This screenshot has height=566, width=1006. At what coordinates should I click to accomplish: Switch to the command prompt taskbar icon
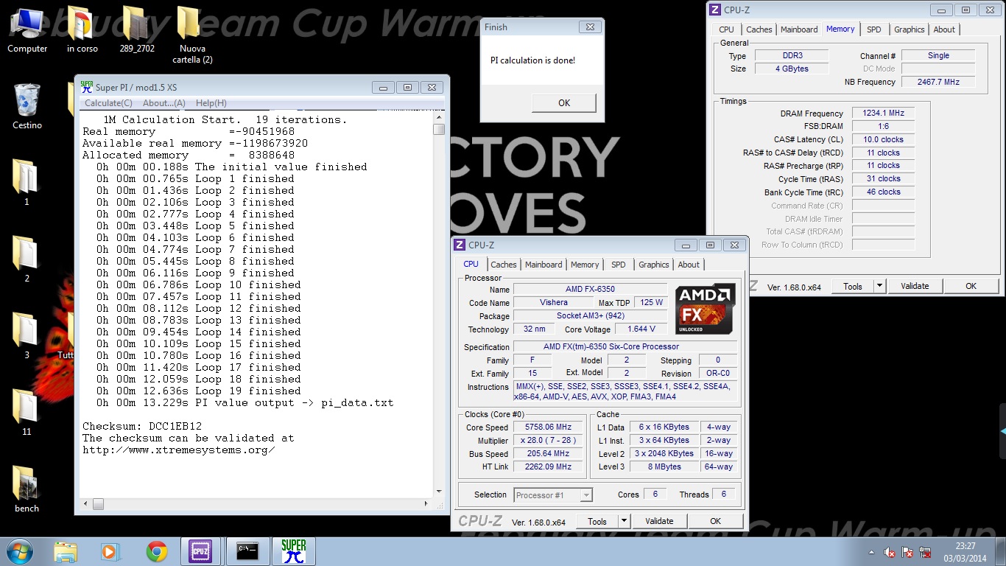click(x=247, y=551)
